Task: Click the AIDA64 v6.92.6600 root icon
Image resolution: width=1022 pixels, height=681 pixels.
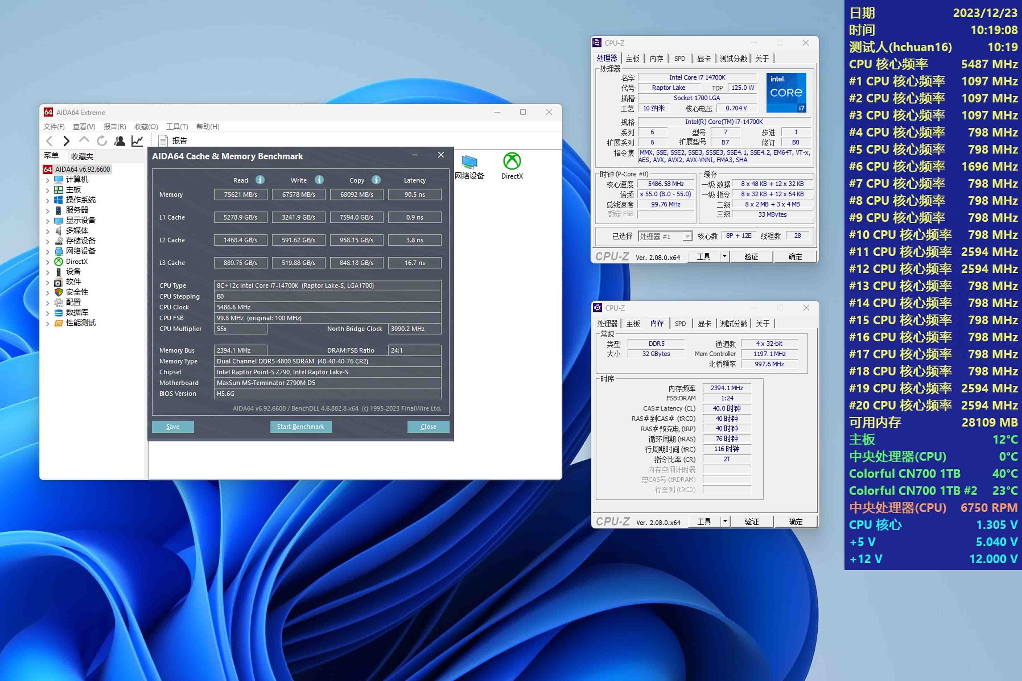Action: (48, 169)
